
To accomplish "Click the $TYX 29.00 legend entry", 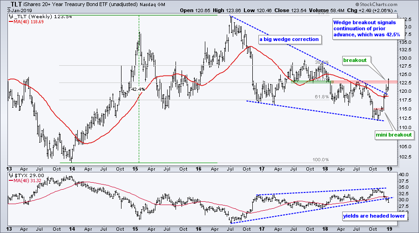I will 30,176.
